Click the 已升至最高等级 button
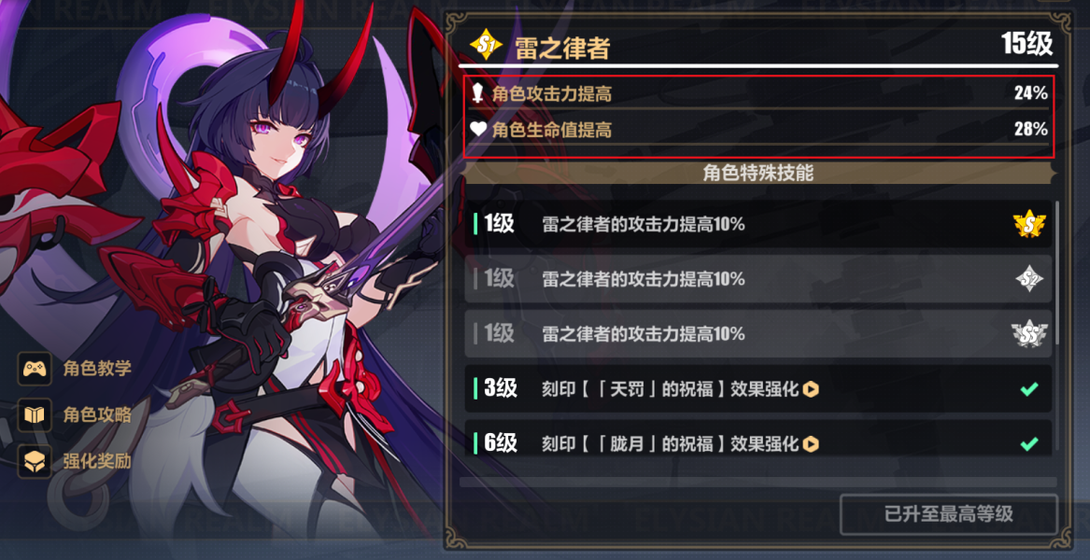Image resolution: width=1090 pixels, height=560 pixels. [948, 515]
